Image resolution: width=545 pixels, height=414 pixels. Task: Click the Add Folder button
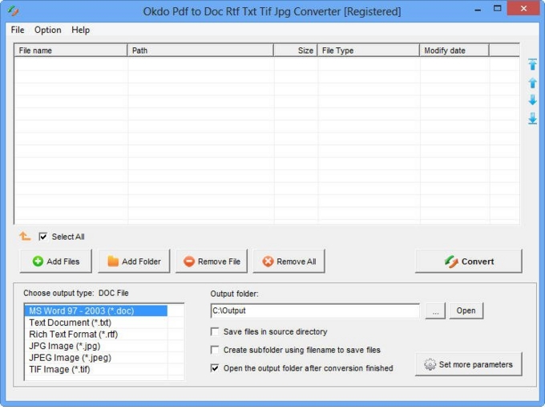134,261
